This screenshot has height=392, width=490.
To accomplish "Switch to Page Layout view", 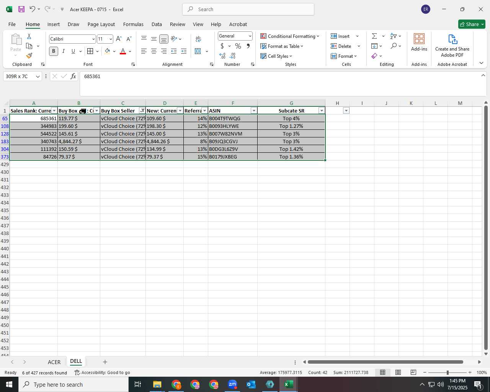I will [398, 372].
